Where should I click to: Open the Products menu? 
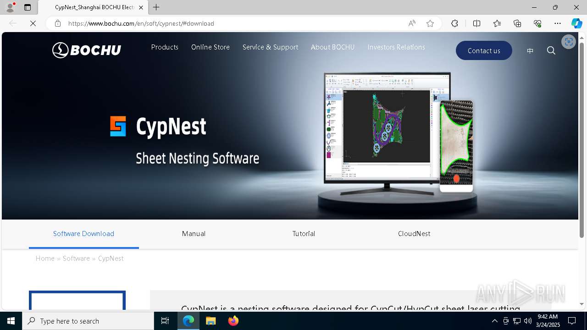pos(165,47)
